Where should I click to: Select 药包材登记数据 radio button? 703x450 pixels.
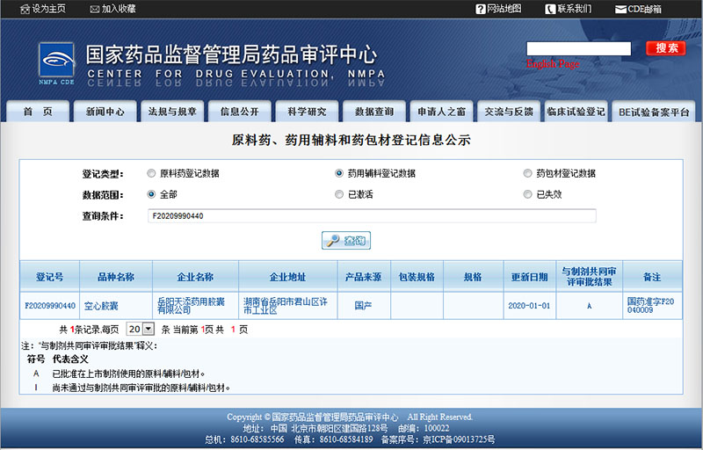(528, 173)
